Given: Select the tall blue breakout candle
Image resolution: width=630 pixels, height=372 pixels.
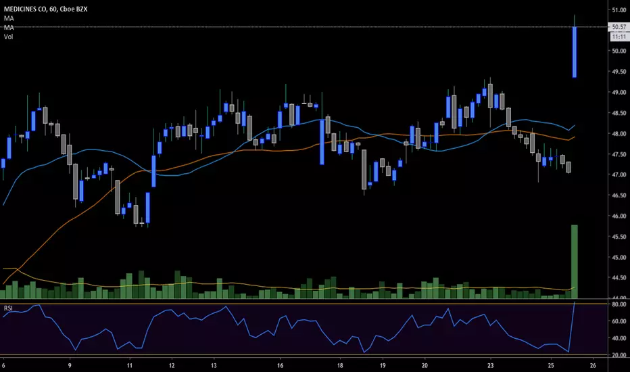Looking at the screenshot, I should (575, 52).
